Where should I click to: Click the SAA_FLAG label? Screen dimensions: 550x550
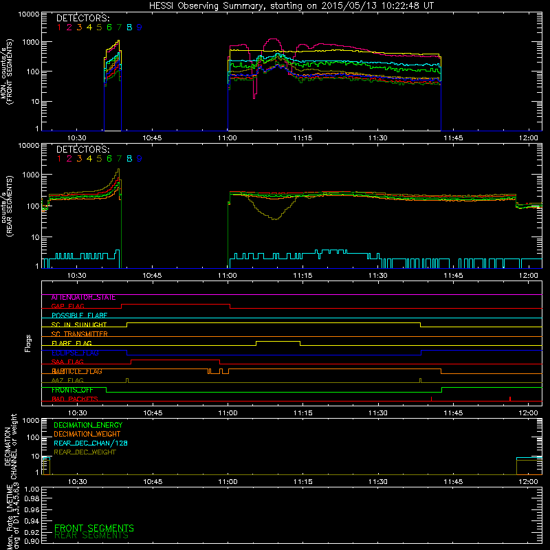67,362
